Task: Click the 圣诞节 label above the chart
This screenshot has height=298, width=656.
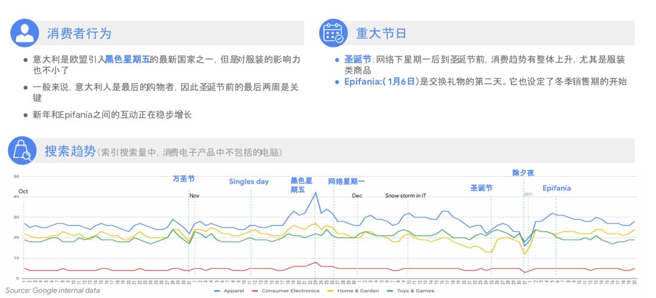Action: [481, 188]
